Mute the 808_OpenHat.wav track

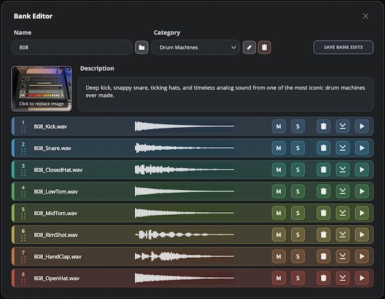click(278, 278)
